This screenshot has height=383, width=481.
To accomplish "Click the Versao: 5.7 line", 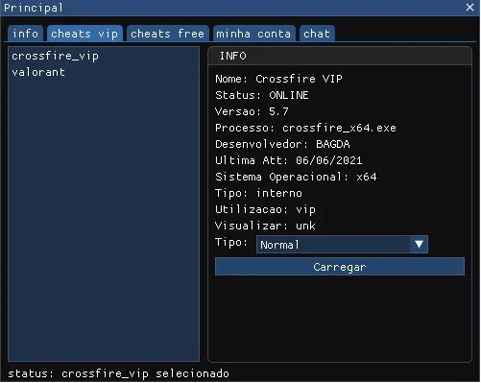I will pos(252,111).
